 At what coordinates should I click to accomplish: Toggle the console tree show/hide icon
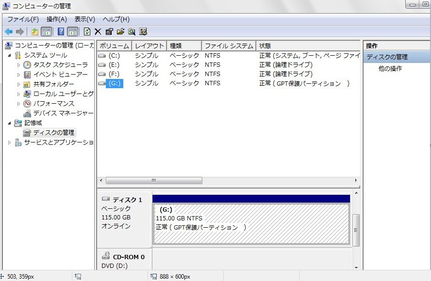[47, 32]
